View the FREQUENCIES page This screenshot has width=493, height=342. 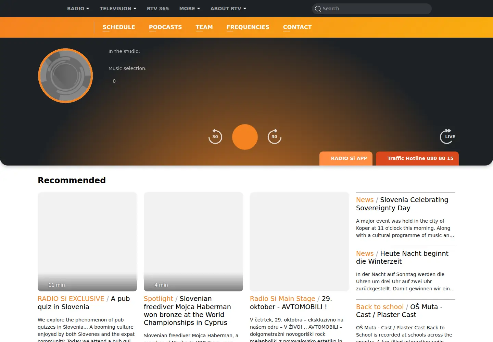click(248, 27)
